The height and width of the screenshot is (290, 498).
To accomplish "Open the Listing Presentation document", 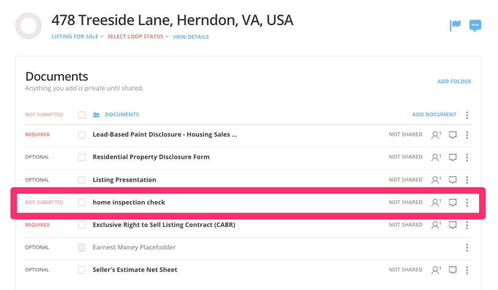I will [x=124, y=180].
